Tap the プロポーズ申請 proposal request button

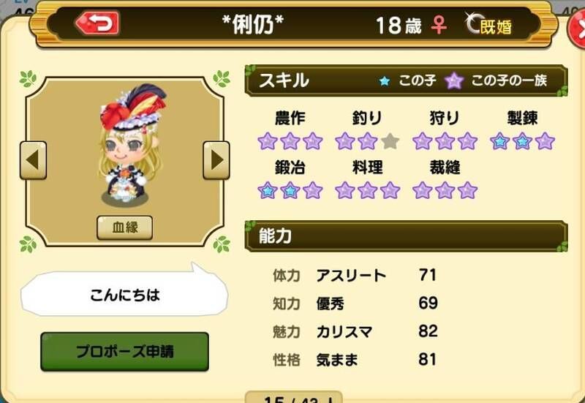[124, 352]
